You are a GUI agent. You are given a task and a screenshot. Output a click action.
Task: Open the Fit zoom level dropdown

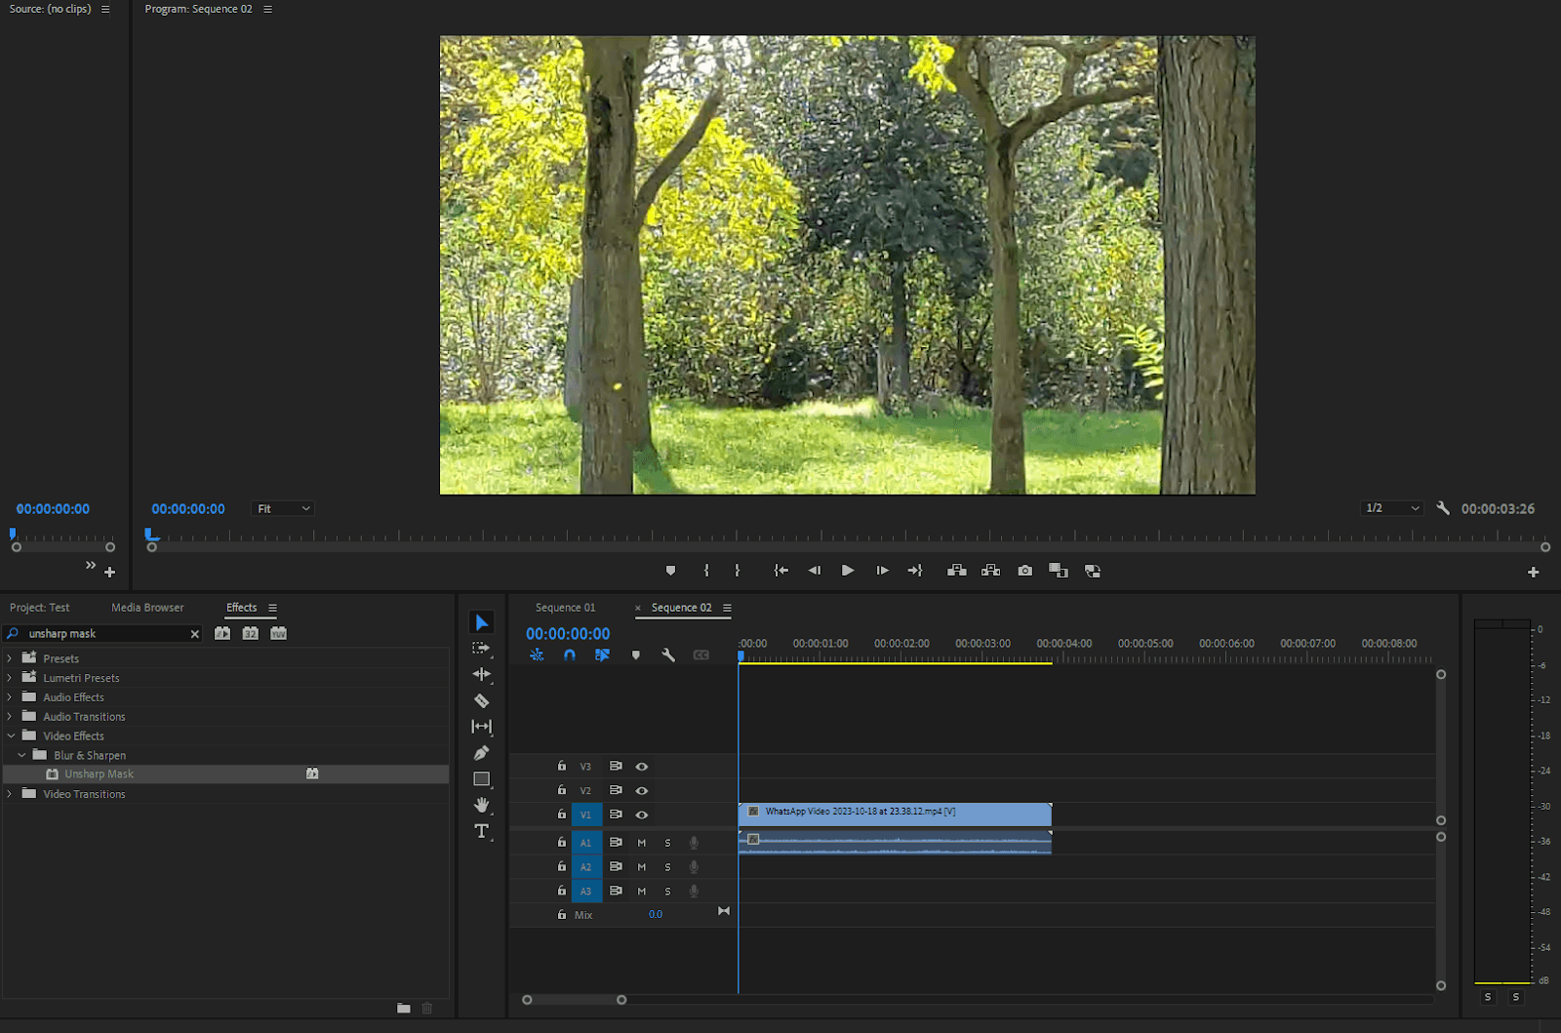click(283, 508)
